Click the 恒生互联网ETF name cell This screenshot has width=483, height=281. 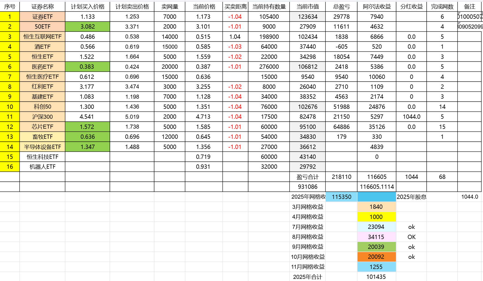42,37
